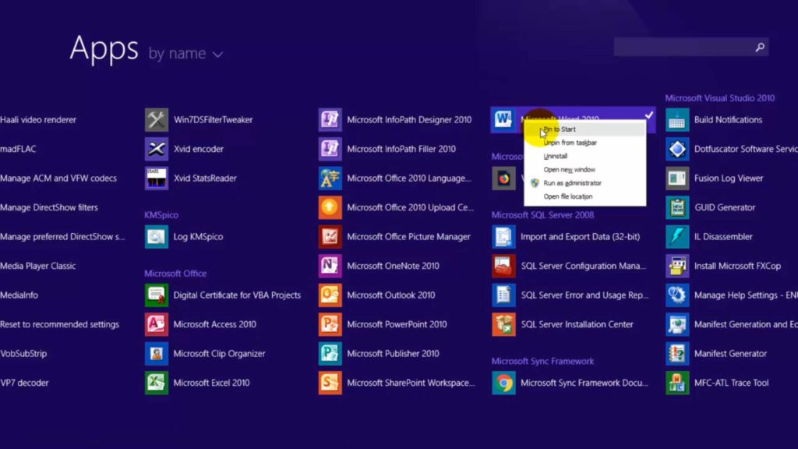
Task: Expand the 'by name' sort dropdown
Action: pyautogui.click(x=185, y=54)
